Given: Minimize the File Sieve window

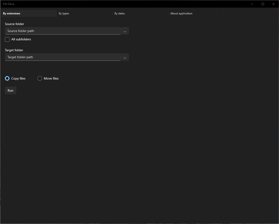Looking at the screenshot, I should (x=252, y=4).
